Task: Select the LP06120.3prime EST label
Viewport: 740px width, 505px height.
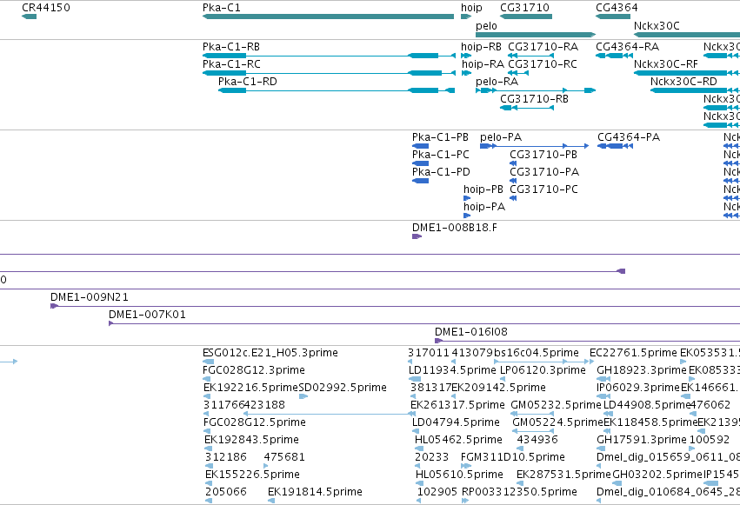Action: [543, 370]
